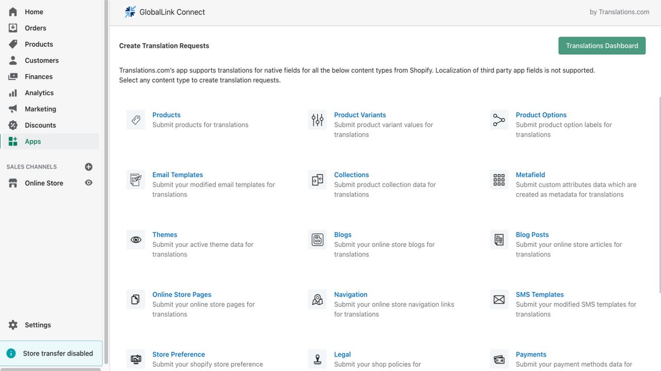Click the Create Translation Requests heading
The width and height of the screenshot is (661, 371).
coord(164,46)
